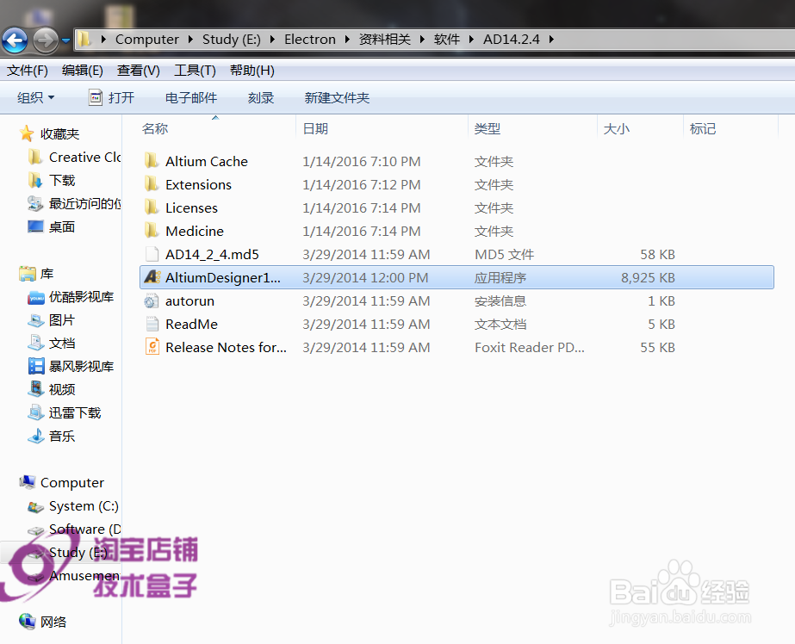
Task: Select the Release Notes PDF icon
Action: [152, 347]
